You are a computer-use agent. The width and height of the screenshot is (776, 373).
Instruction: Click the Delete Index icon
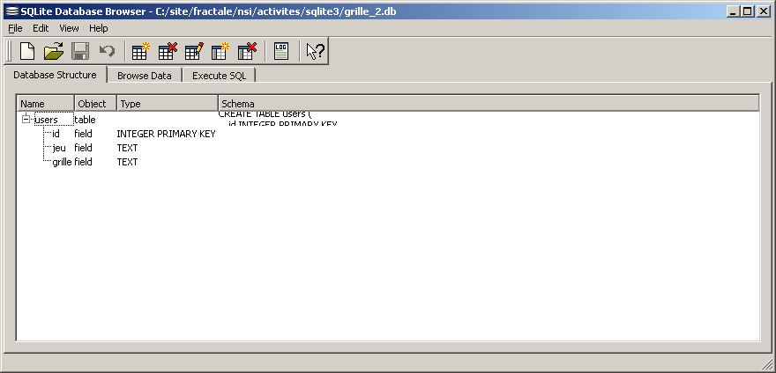246,51
